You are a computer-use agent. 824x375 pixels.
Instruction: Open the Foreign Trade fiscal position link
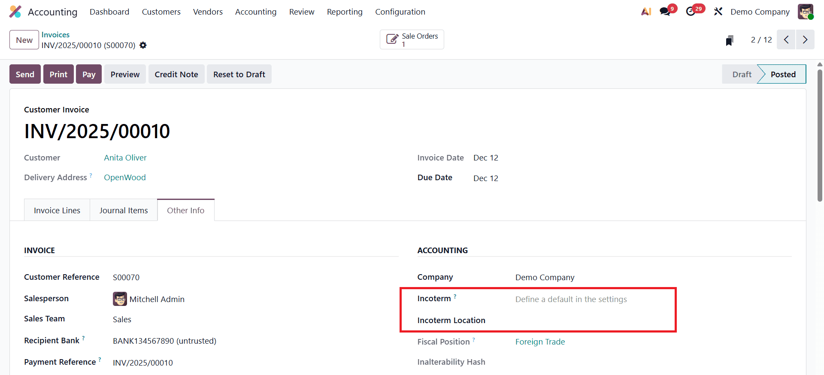[540, 342]
